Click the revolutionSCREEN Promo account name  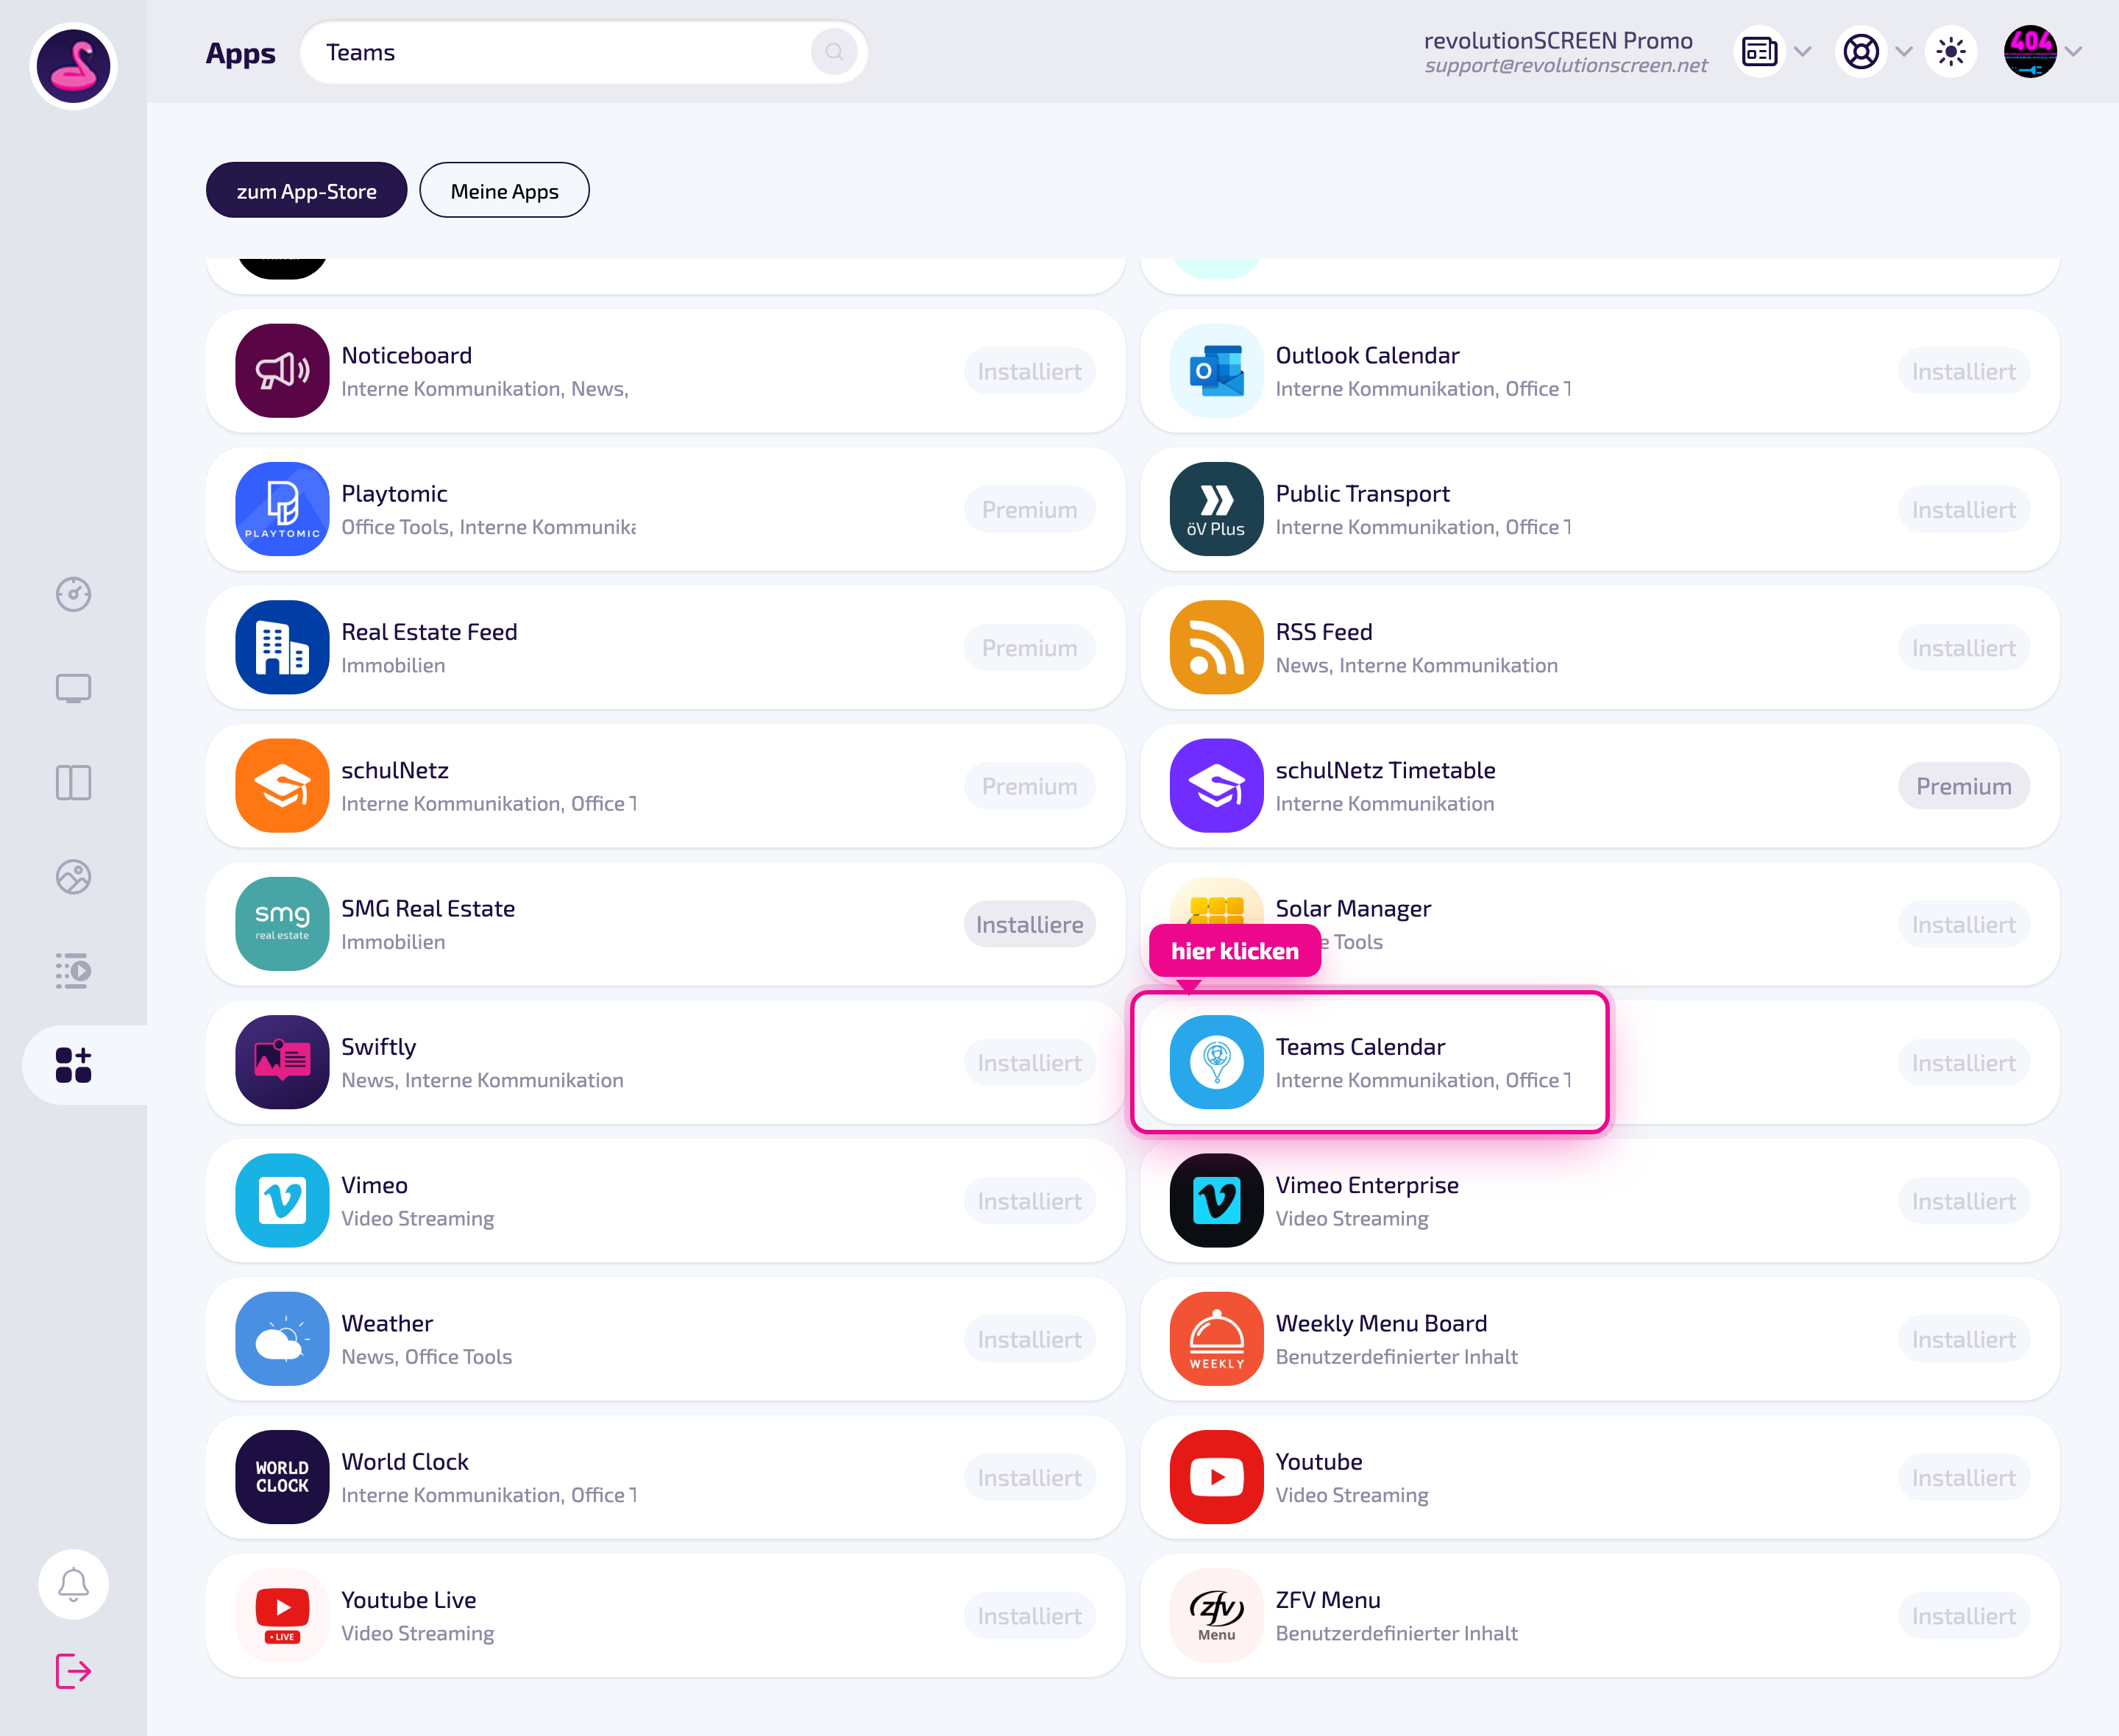click(1558, 40)
